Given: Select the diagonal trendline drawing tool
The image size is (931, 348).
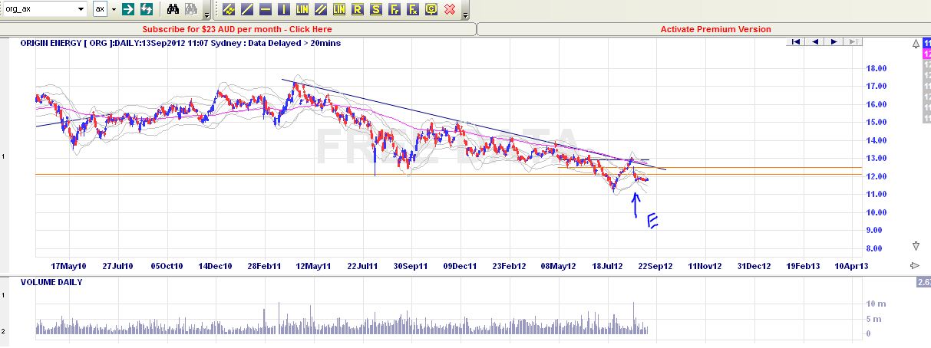Looking at the screenshot, I should coord(247,9).
